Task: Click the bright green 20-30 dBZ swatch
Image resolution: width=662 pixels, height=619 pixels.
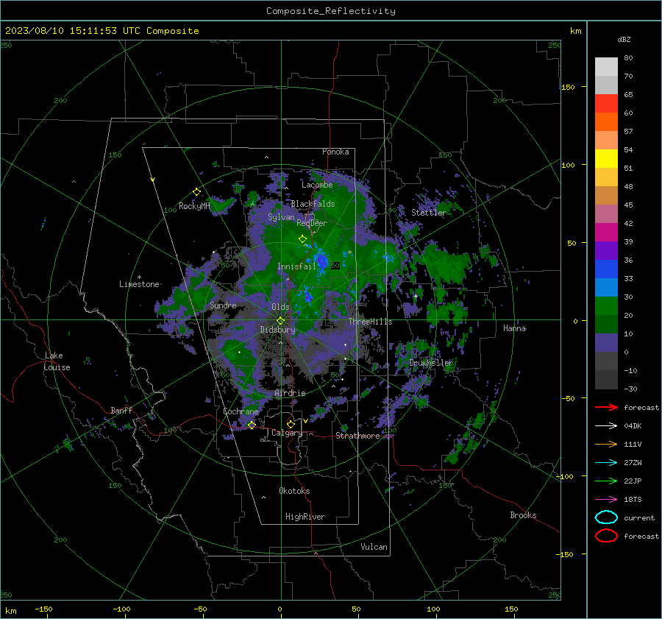Action: 606,306
